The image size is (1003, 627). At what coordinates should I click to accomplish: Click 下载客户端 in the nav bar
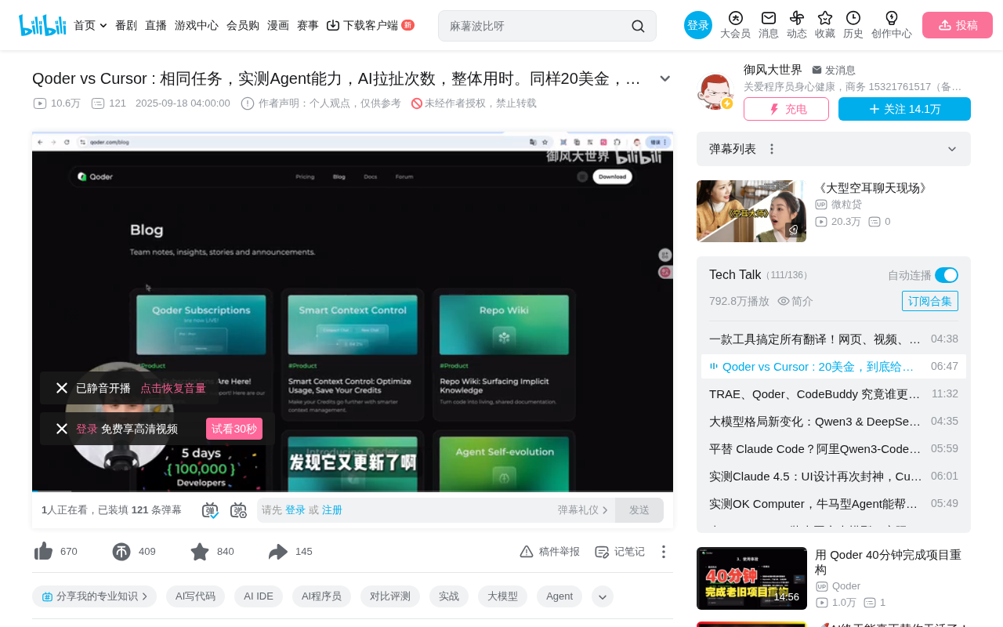click(370, 25)
